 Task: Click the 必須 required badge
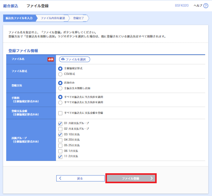click(51, 60)
